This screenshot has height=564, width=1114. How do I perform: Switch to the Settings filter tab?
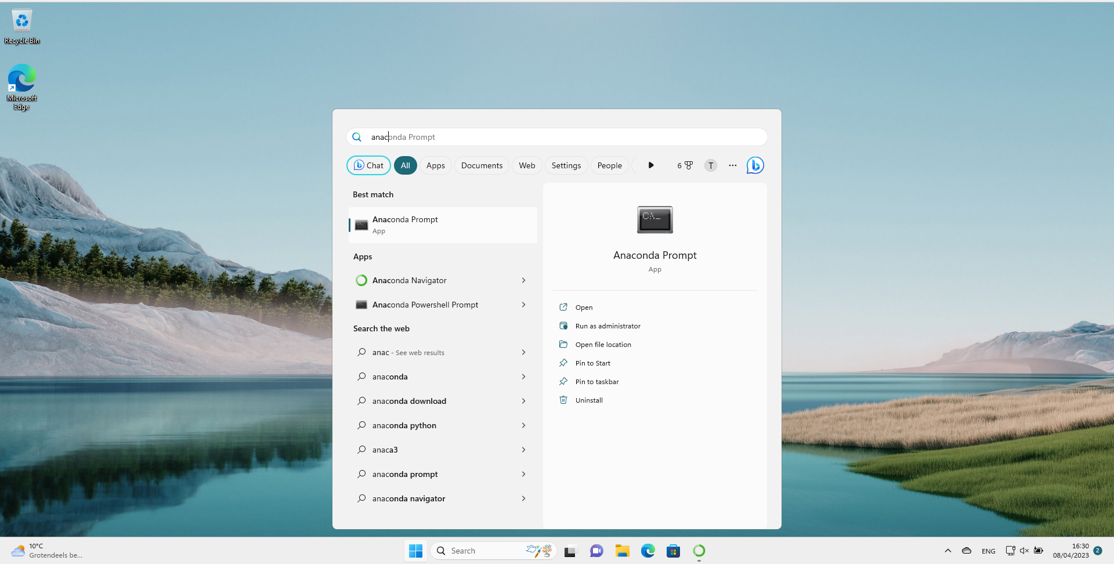[566, 165]
